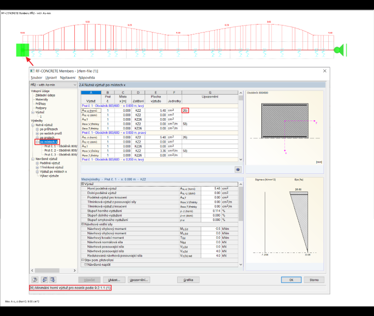Click section row 'x: 0.200 m, levý'
This screenshot has width=374, height=316.
tap(159, 159)
